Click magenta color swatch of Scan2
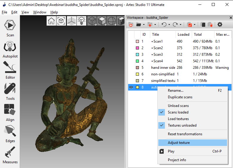Image resolution: width=233 pixels, height=168 pixels. pos(137,48)
